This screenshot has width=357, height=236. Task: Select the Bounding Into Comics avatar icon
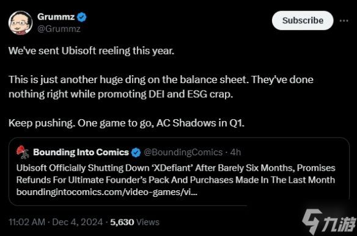pos(23,152)
